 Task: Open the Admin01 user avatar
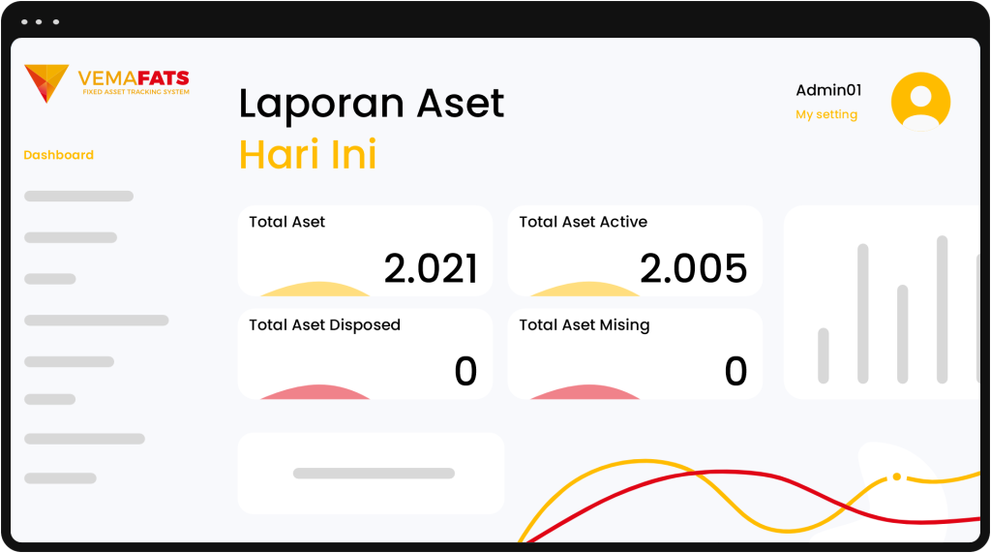tap(920, 102)
